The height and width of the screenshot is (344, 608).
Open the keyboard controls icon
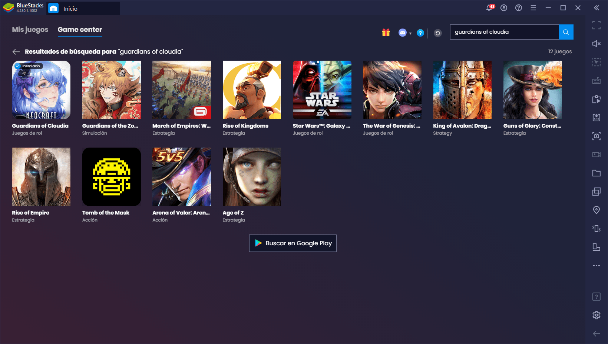click(x=597, y=81)
